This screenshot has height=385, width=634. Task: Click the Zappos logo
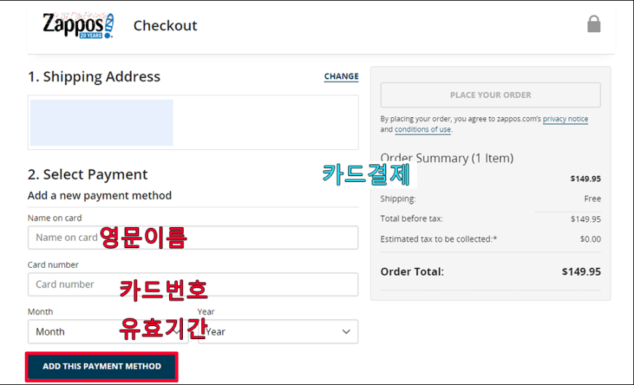79,25
